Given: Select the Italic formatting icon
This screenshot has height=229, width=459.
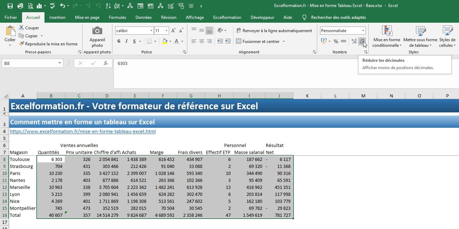Looking at the screenshot, I should (x=126, y=41).
